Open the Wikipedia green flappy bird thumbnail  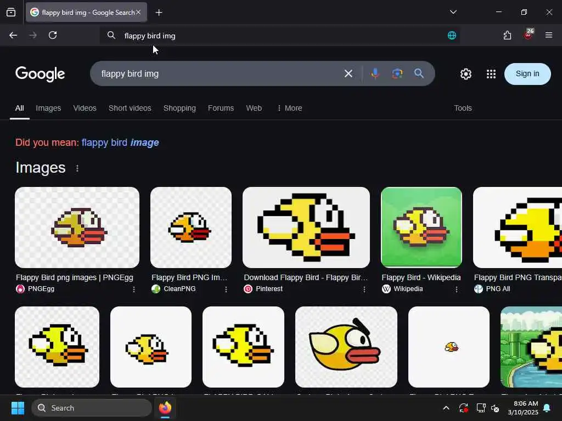[421, 227]
